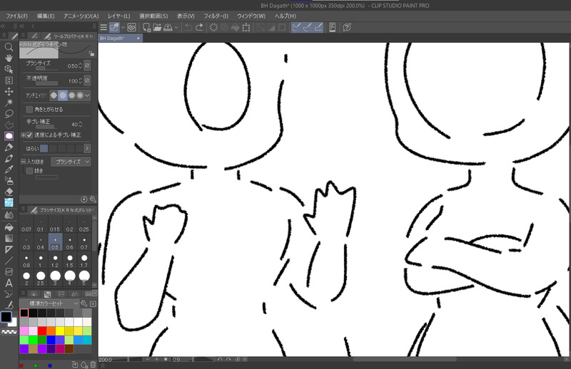Select the Move layer tool
The width and height of the screenshot is (571, 369).
[9, 91]
